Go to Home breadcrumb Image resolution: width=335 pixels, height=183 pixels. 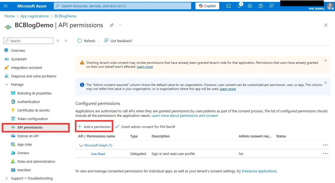pyautogui.click(x=10, y=16)
